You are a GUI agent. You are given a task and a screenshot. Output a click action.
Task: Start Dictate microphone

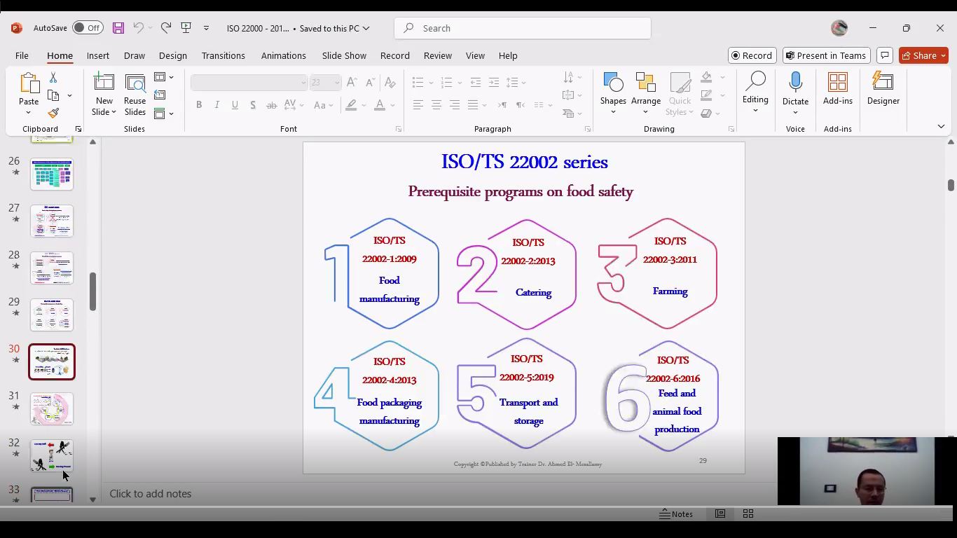click(795, 93)
